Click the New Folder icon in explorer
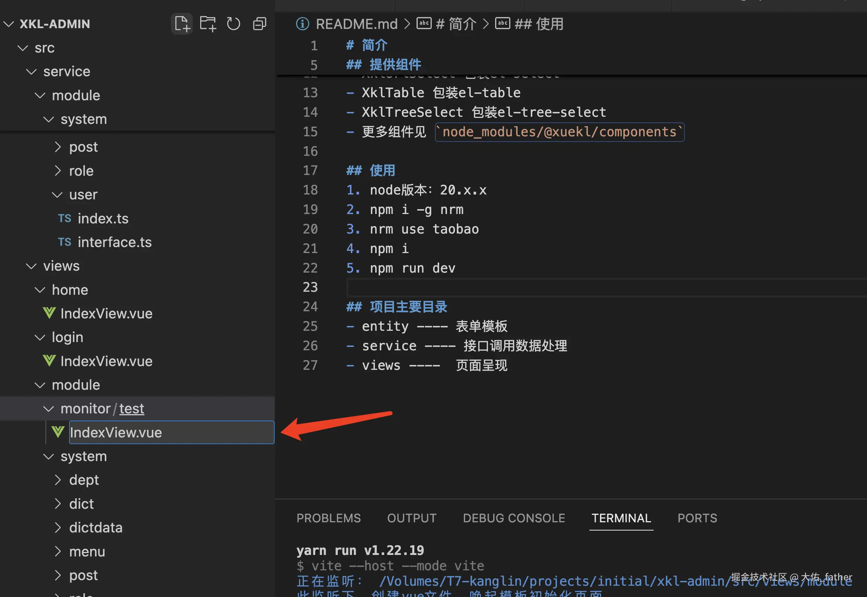 point(208,24)
